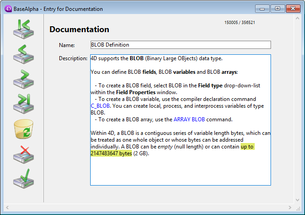Jump to the last record icon

[24, 104]
